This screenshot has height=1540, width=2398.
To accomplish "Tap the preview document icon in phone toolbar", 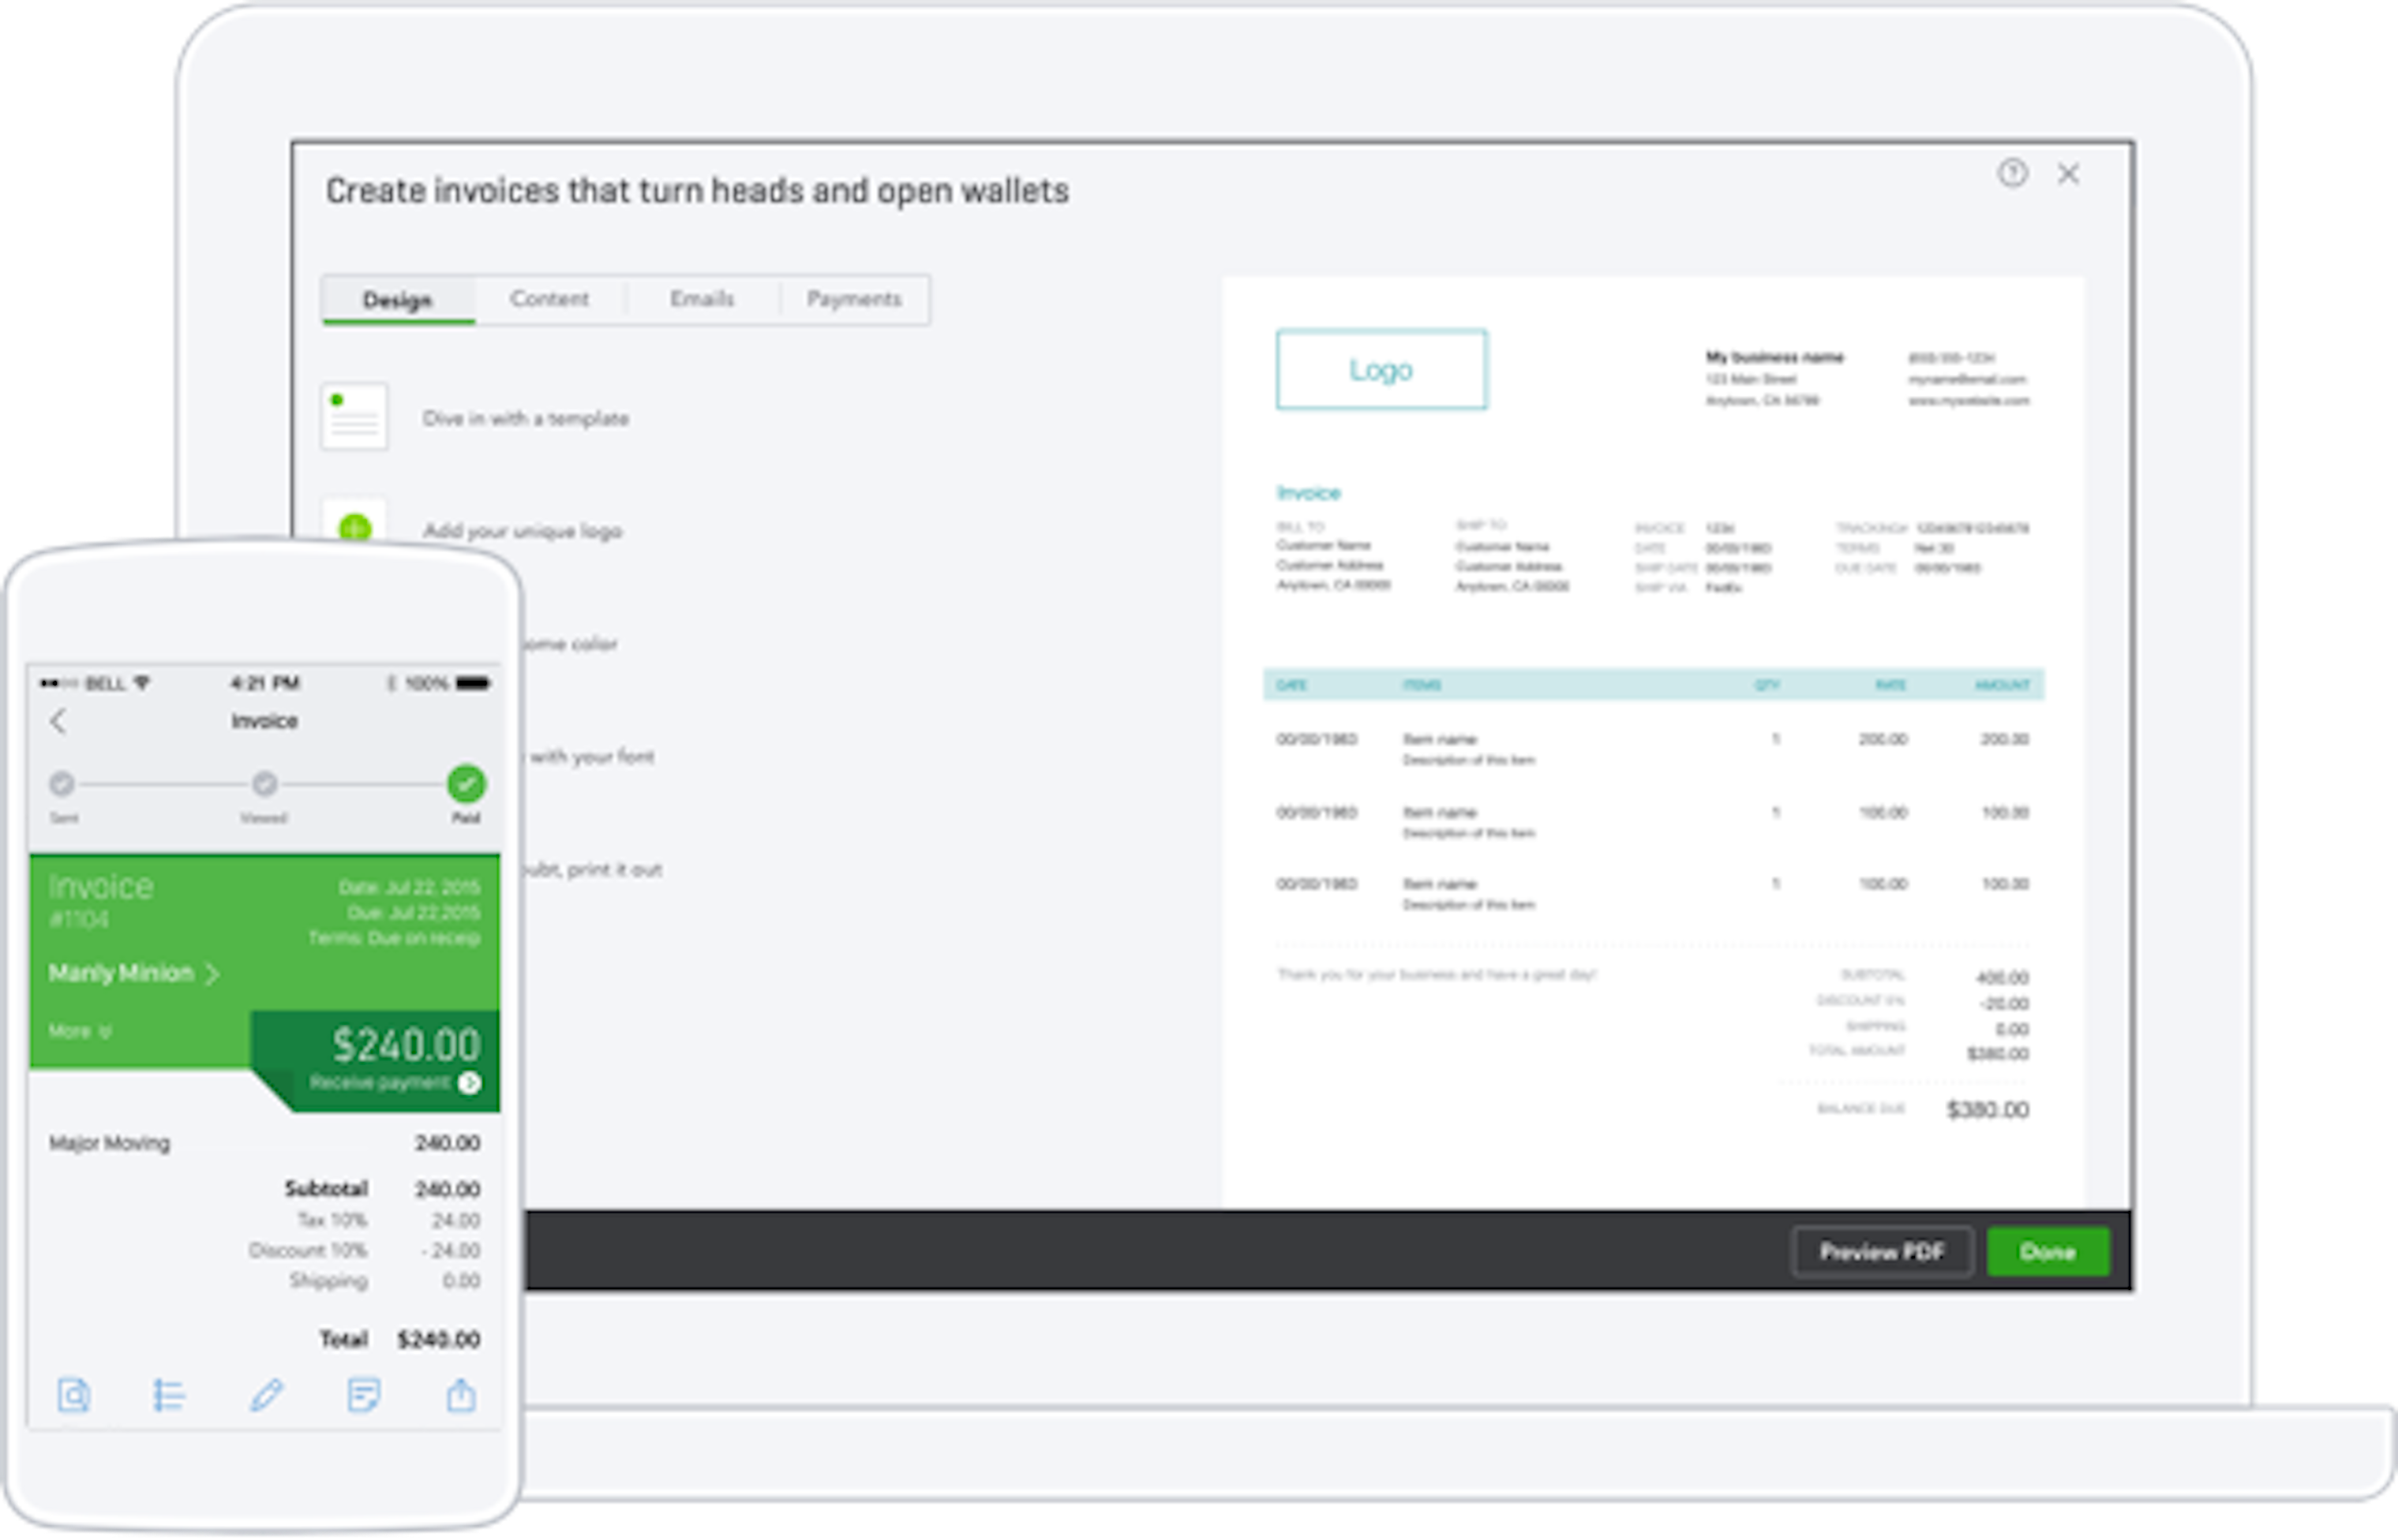I will (74, 1394).
